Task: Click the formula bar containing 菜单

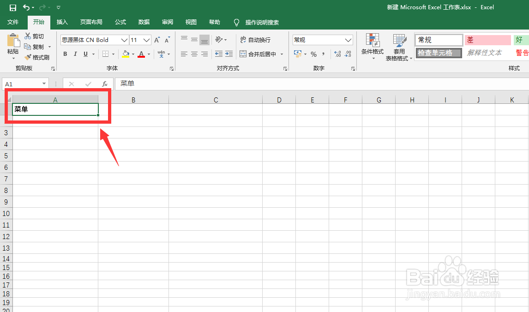Action: point(322,84)
